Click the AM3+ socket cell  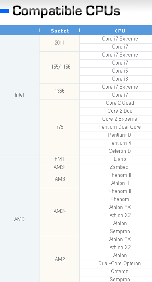coord(59,168)
